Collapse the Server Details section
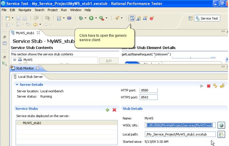Image resolution: width=229 pixels, height=146 pixels. [x=16, y=85]
